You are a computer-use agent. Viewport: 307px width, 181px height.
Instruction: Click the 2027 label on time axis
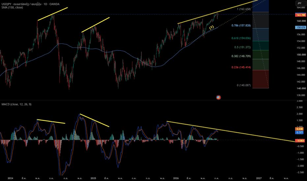[259, 178]
